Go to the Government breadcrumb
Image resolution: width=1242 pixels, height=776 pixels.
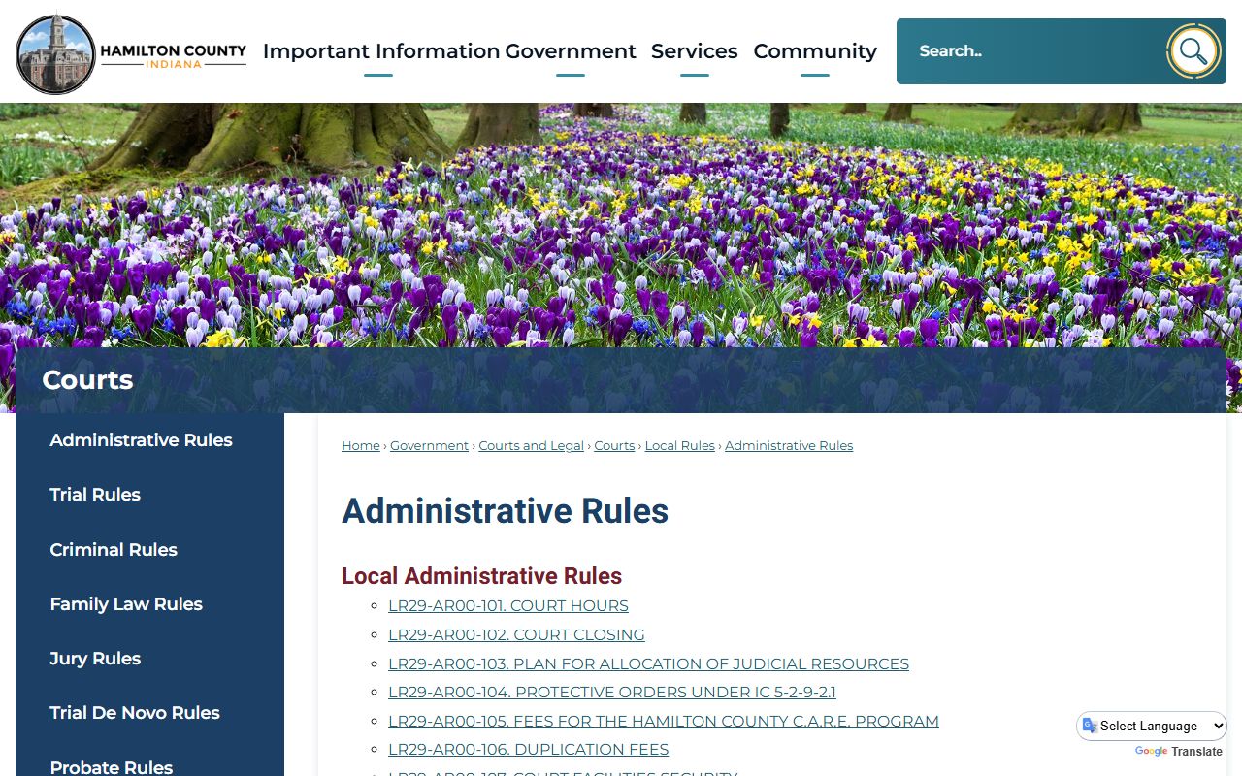[x=430, y=446]
